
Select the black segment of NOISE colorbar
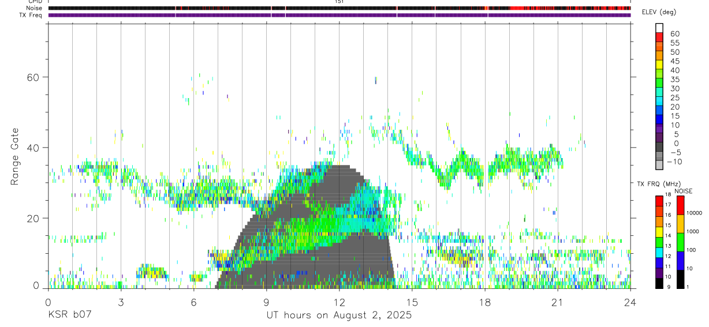coord(680,279)
